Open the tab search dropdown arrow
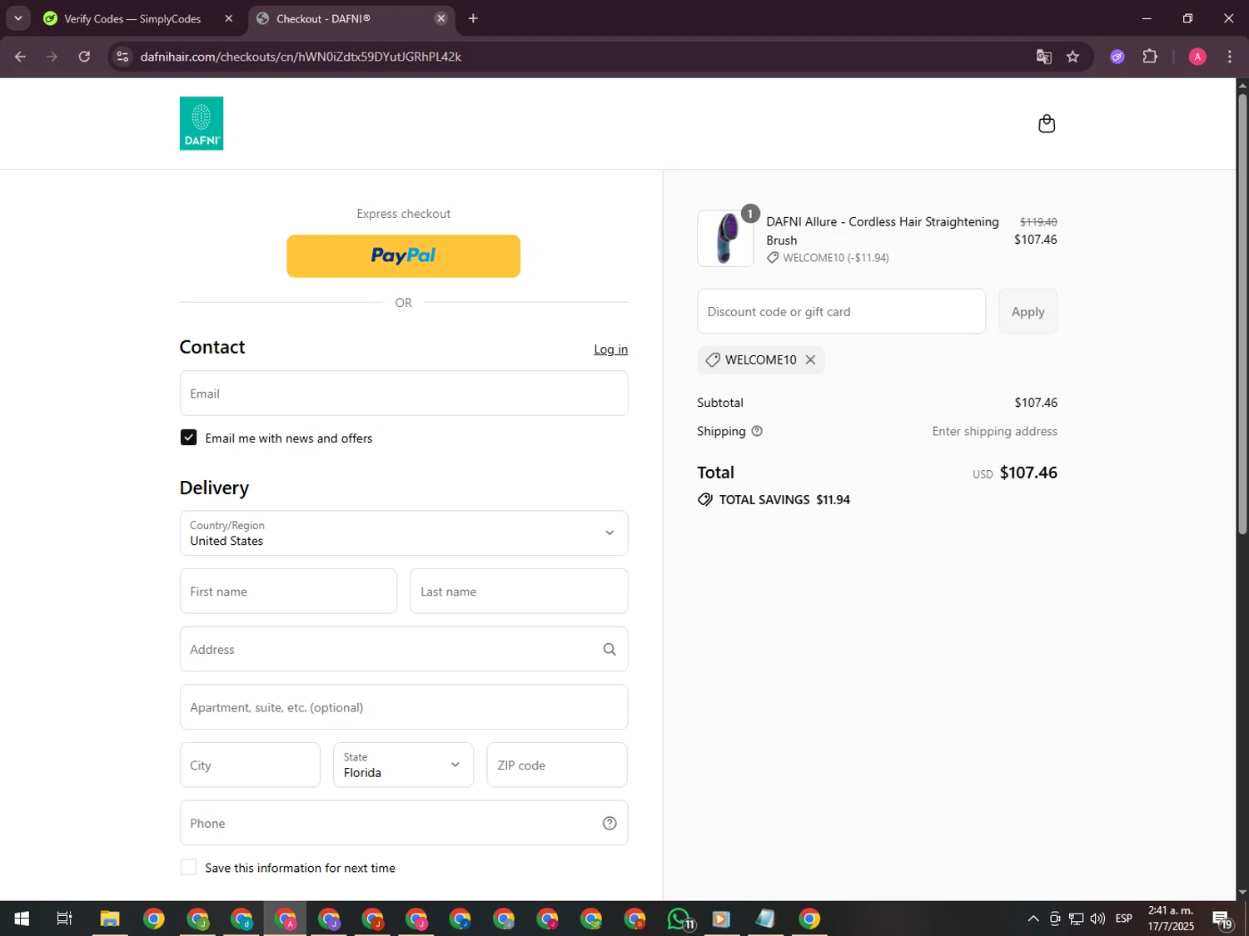This screenshot has width=1249, height=936. click(17, 18)
